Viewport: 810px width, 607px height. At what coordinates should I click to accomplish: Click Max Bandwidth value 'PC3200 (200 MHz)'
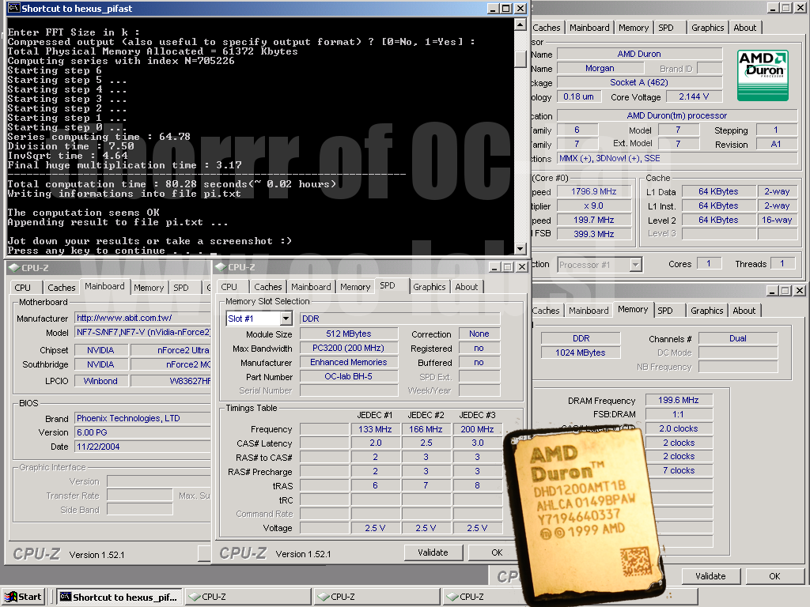[349, 348]
